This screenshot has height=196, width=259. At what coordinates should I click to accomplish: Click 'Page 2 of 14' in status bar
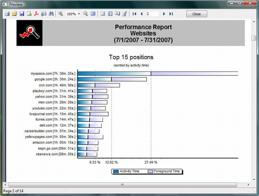(13, 191)
